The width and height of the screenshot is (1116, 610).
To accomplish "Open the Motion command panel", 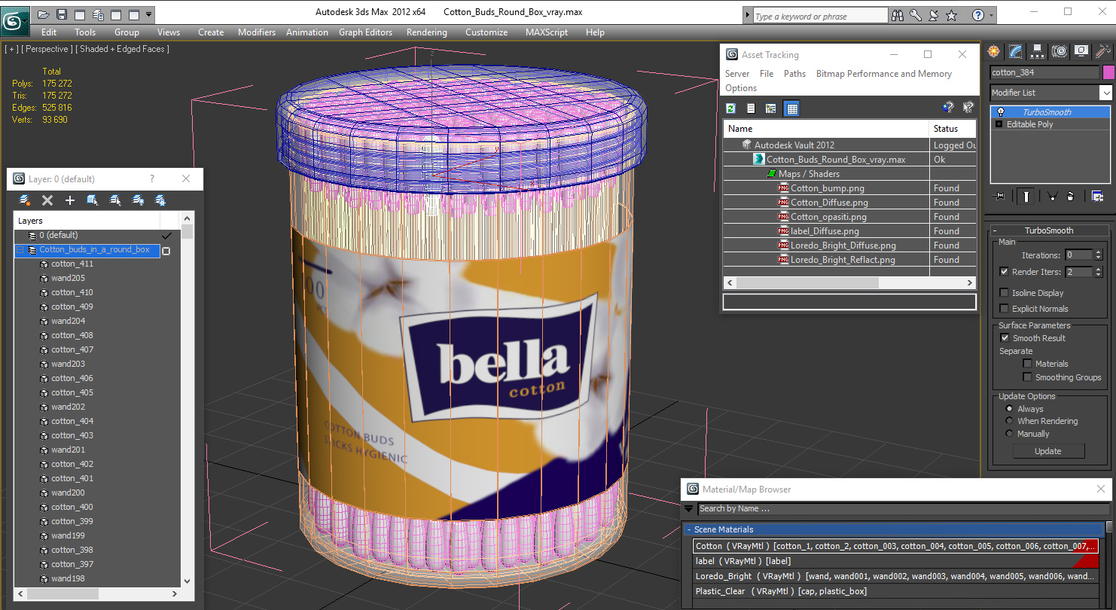I will click(x=1060, y=51).
